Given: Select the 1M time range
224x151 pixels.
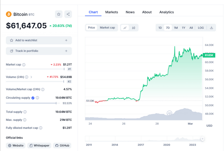Looking at the screenshot, I should click(176, 28).
